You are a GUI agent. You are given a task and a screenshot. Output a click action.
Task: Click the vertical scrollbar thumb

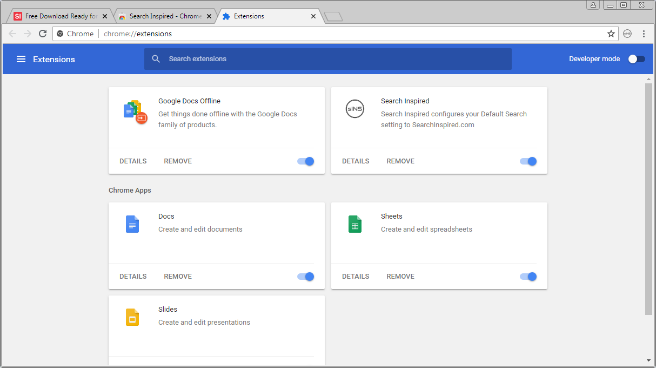[648, 199]
